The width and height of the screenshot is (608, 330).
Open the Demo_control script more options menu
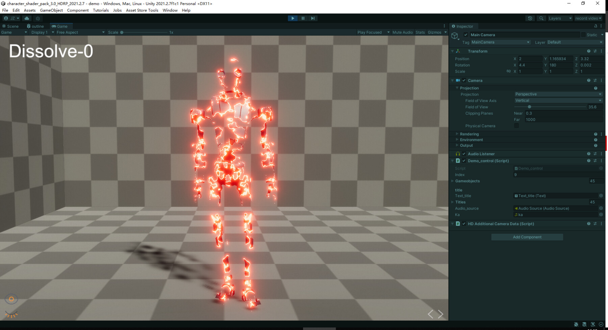tap(601, 161)
